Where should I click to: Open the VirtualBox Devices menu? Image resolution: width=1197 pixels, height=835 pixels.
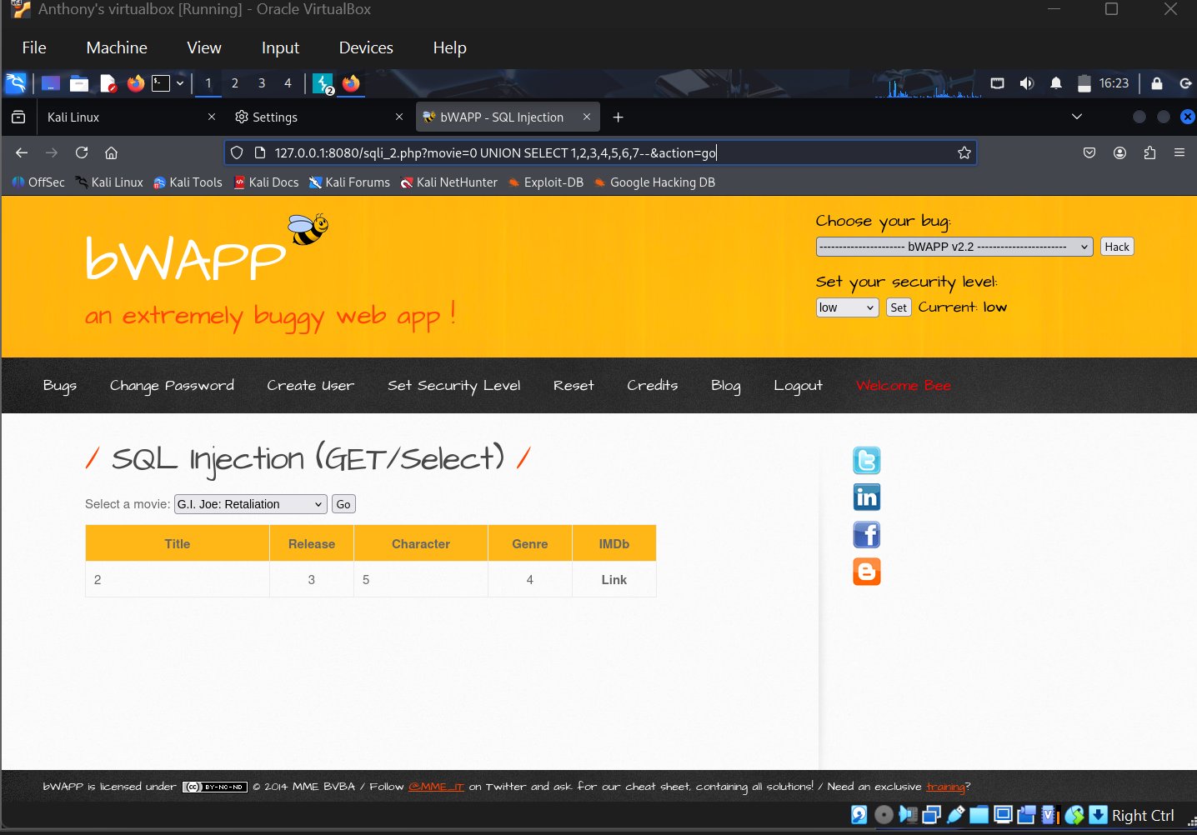(x=365, y=47)
